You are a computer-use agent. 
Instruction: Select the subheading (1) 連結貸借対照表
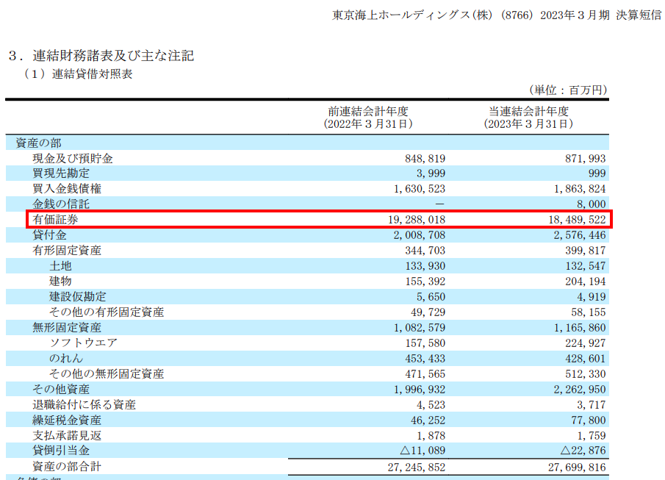click(x=79, y=74)
